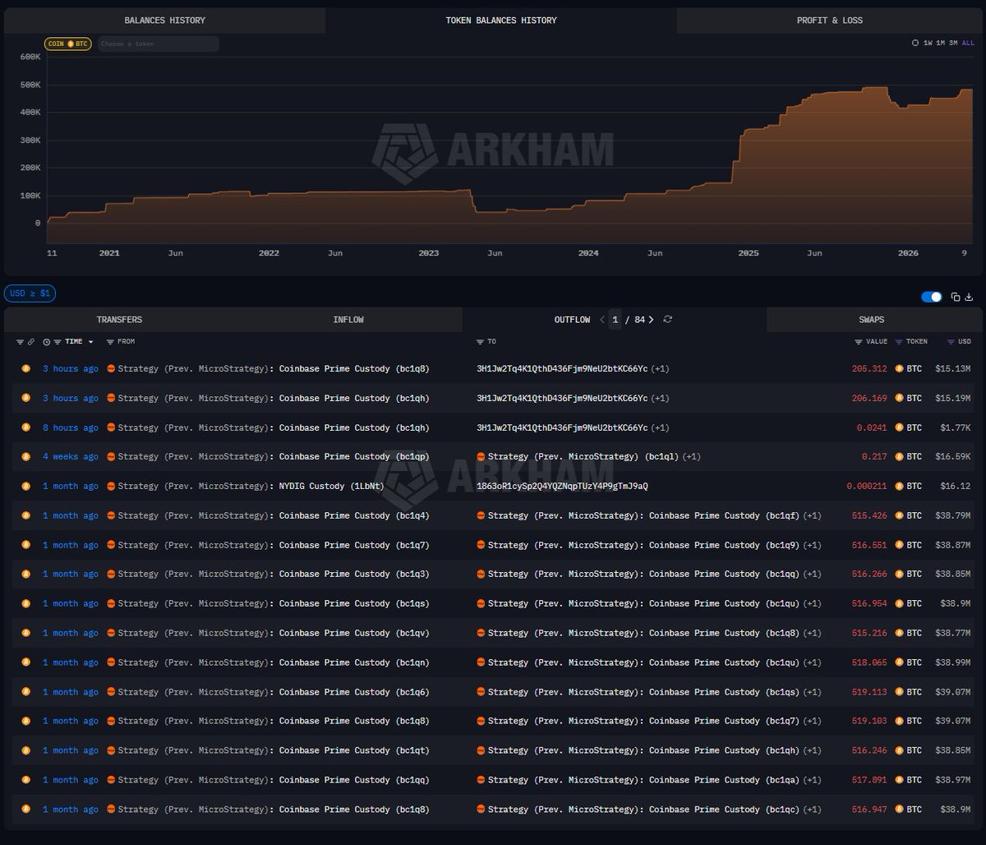Click Strategy logo on bc1qv sender row
This screenshot has height=845, width=986.
coord(111,633)
